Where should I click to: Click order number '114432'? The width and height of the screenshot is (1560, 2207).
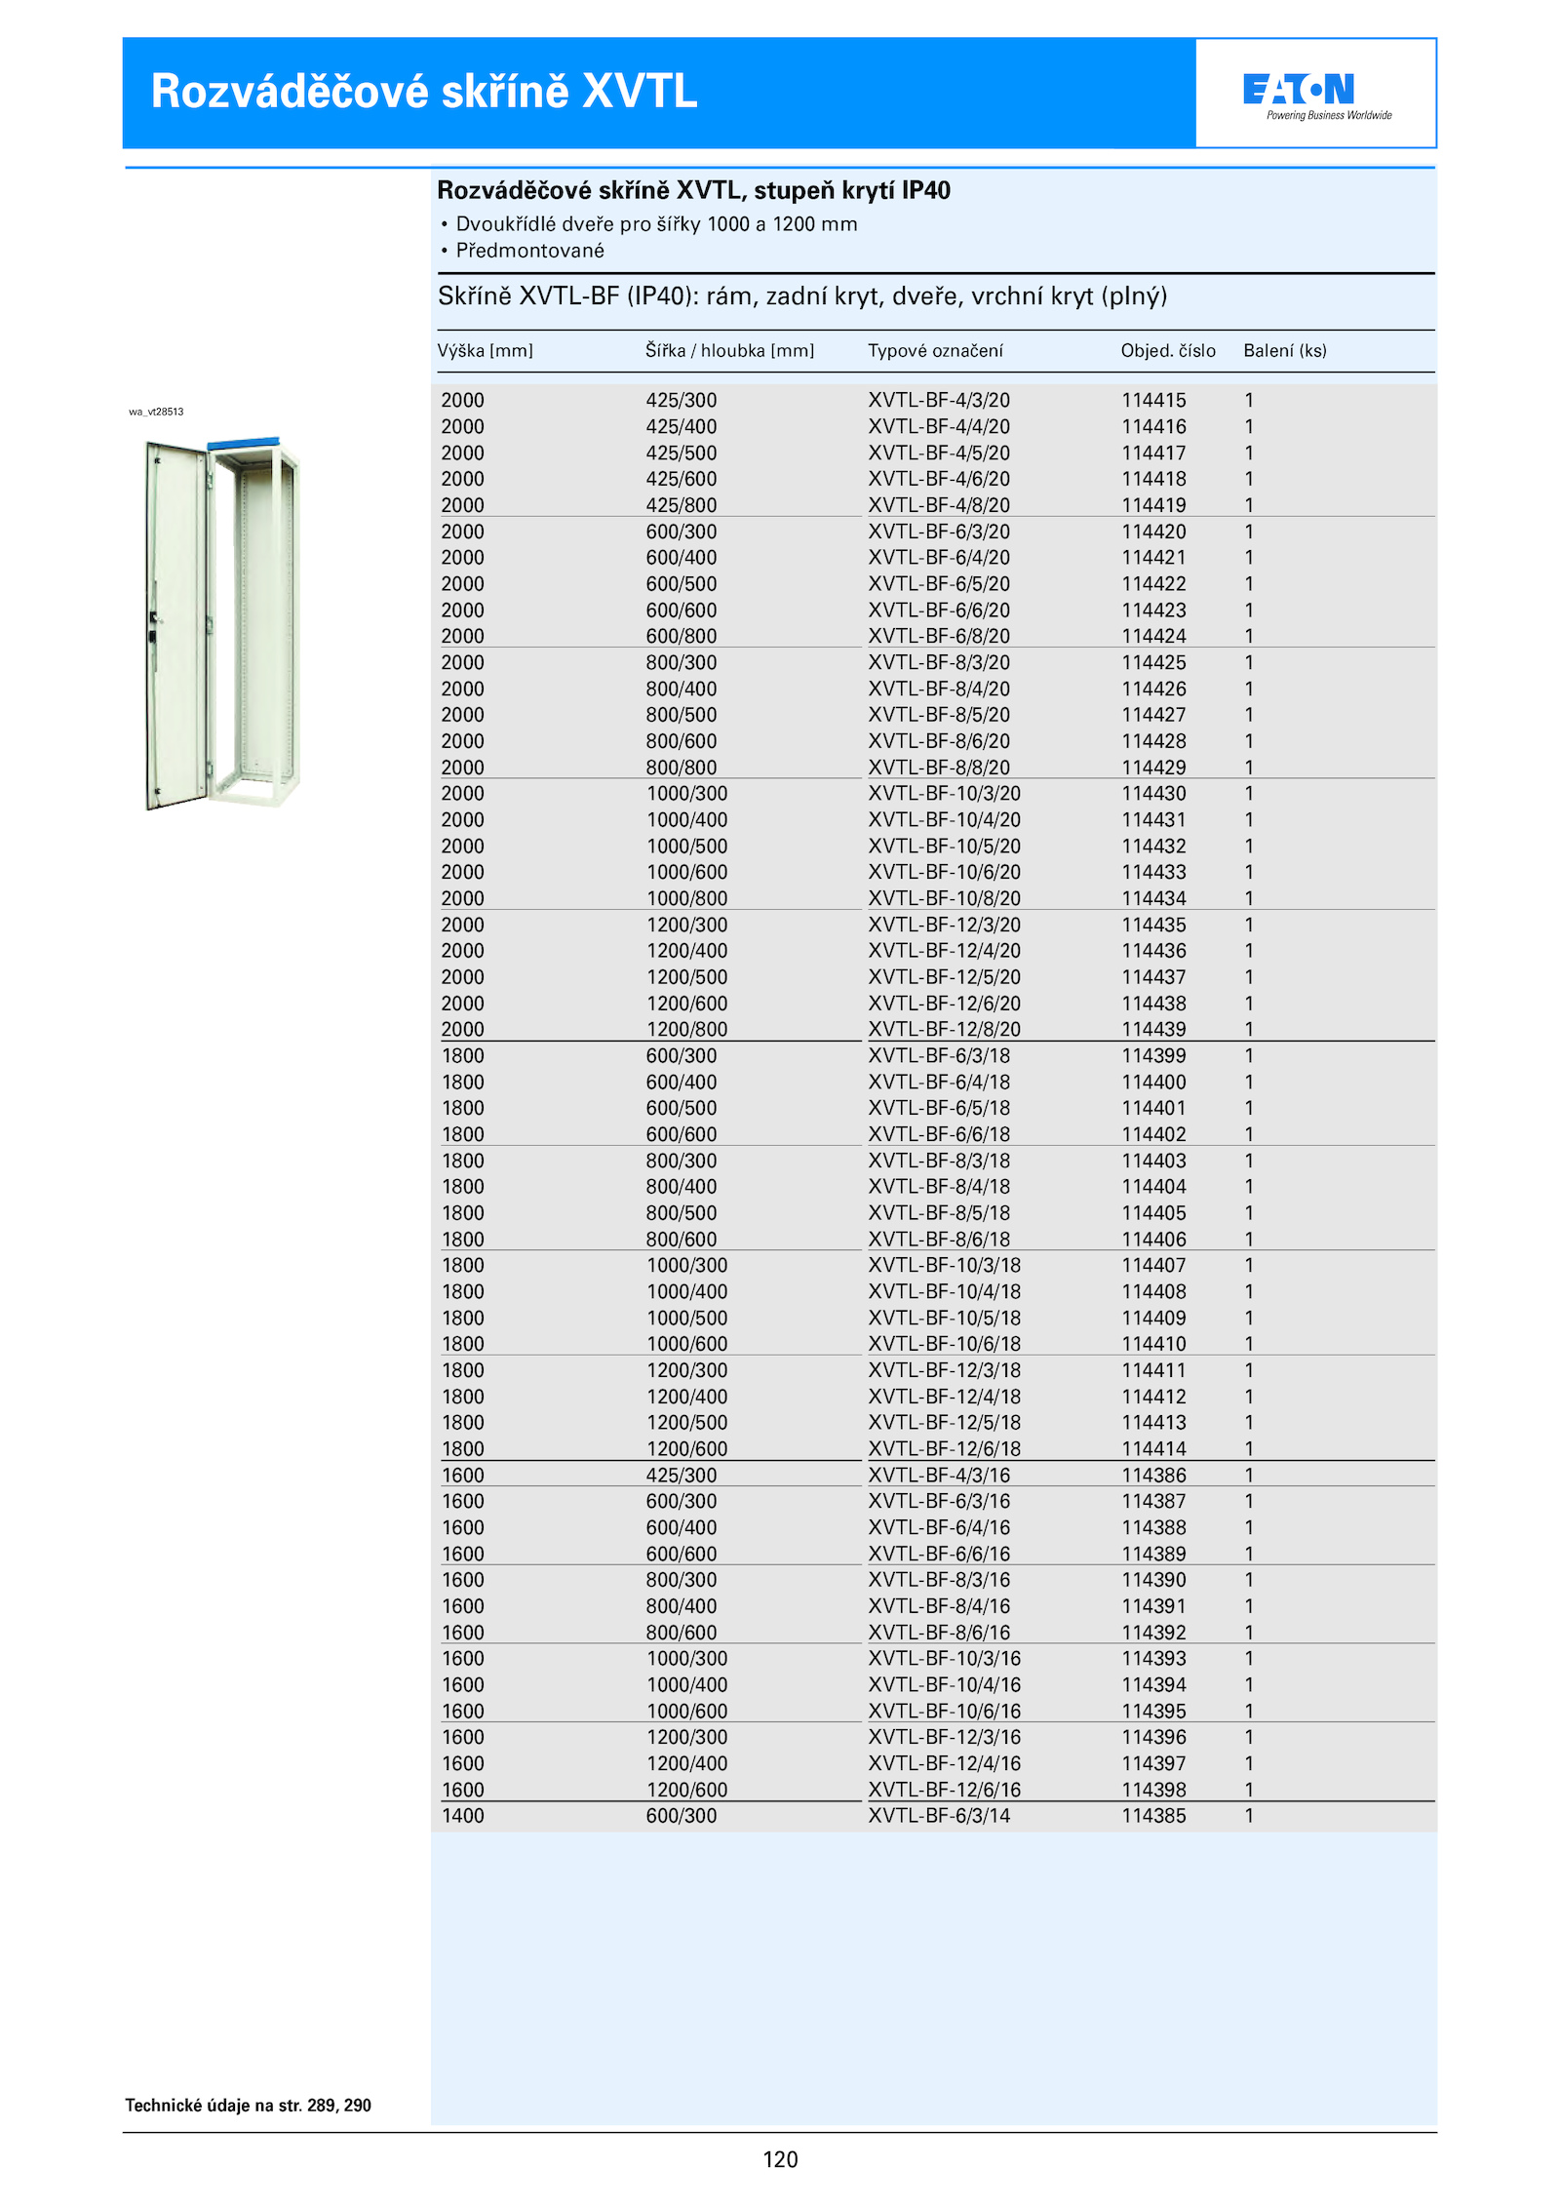coord(1153,847)
